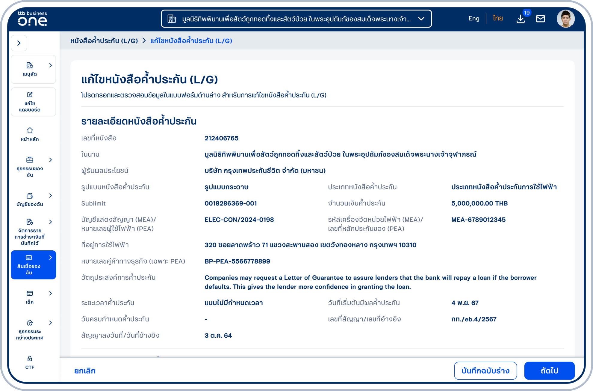Expand ธุรกรรมระหว่างประเทศ submenu chevron
The image size is (593, 391).
[50, 323]
